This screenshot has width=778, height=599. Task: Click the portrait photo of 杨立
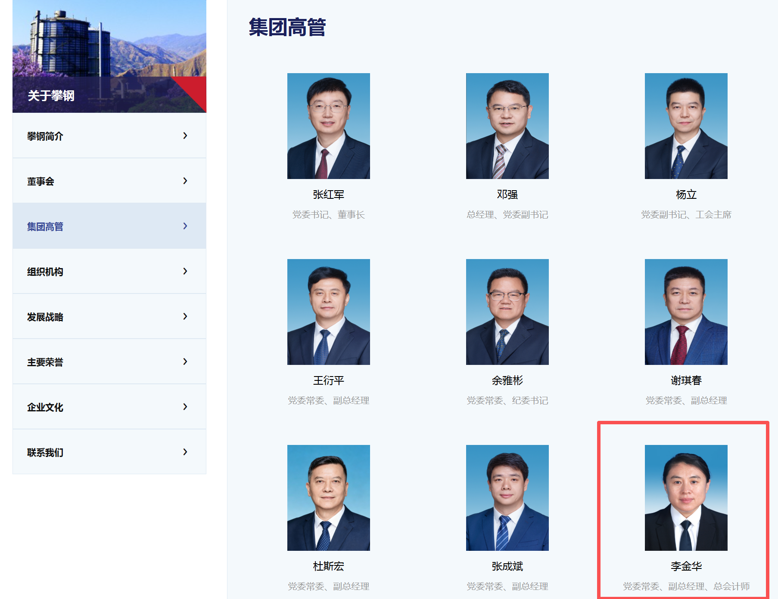(x=686, y=126)
